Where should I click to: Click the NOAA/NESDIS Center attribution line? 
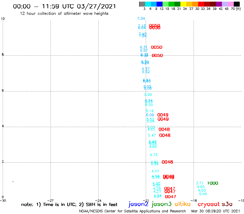(133, 211)
